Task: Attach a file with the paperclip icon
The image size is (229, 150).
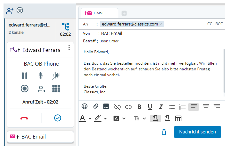Action: pos(95,106)
